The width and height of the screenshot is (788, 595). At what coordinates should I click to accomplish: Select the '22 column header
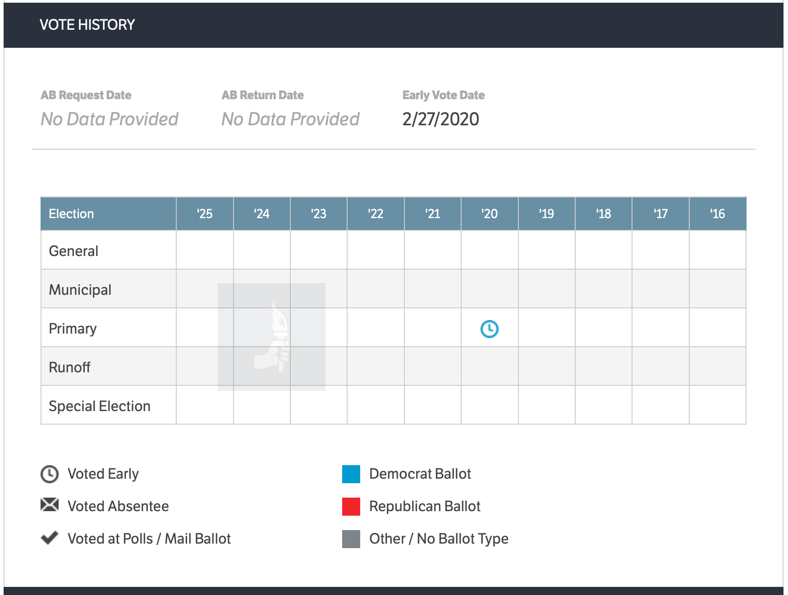tap(376, 214)
